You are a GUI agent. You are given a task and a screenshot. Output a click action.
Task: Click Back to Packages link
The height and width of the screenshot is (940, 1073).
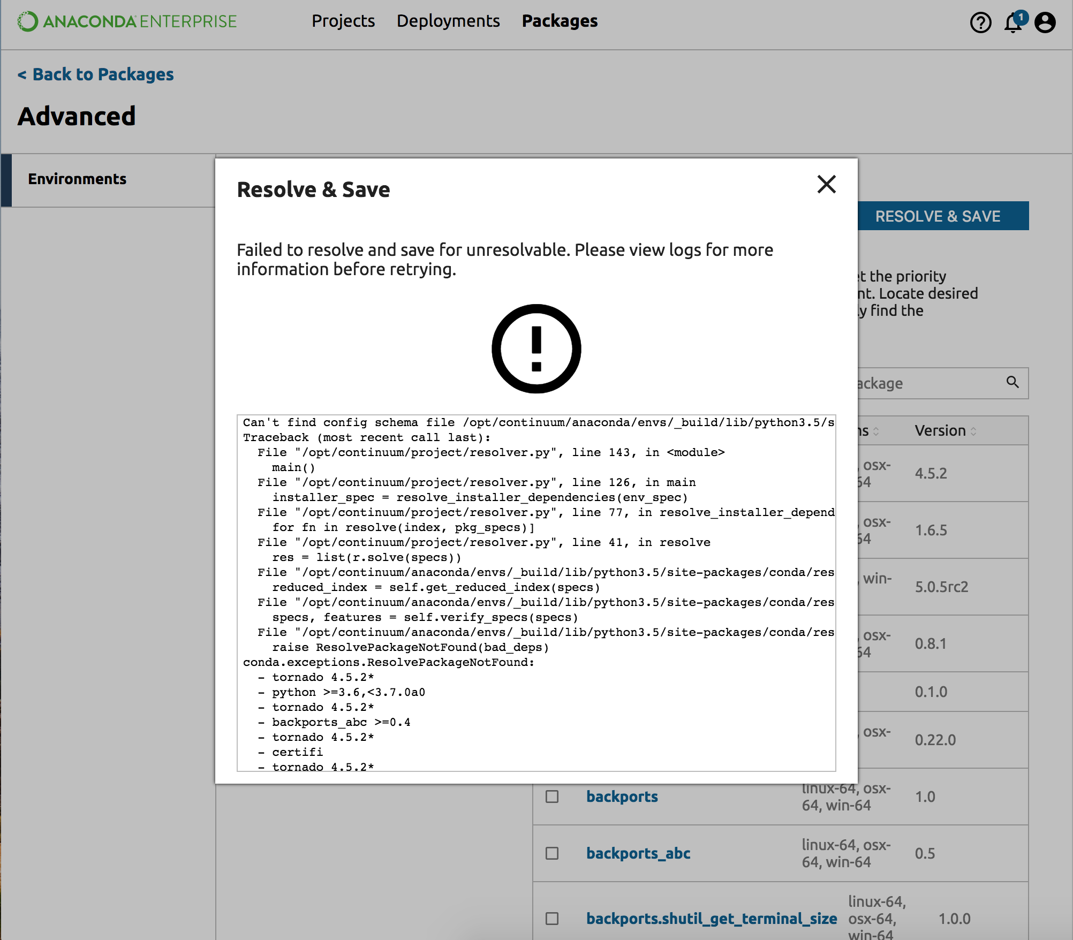[x=96, y=74]
